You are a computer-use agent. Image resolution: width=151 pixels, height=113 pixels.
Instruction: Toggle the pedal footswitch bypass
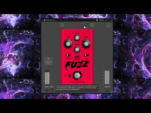(x=77, y=75)
